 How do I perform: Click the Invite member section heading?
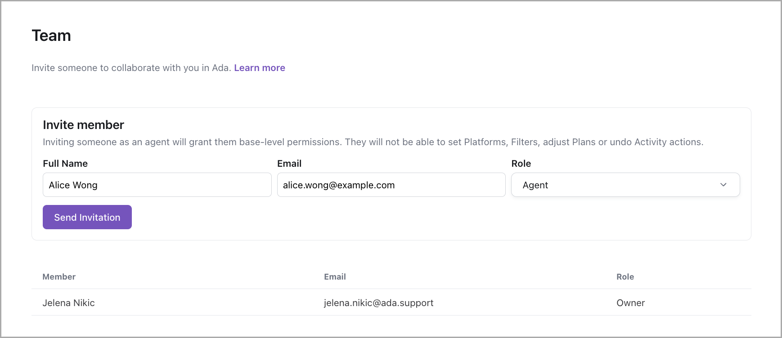coord(83,125)
